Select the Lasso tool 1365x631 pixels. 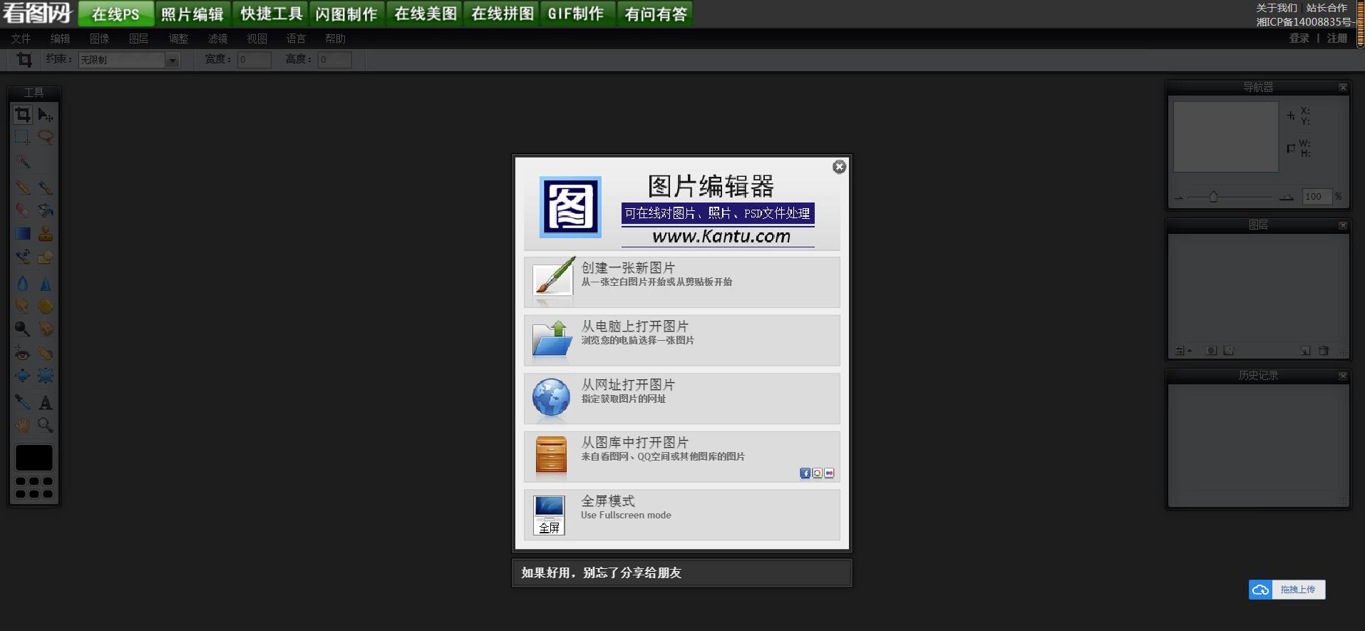[46, 137]
